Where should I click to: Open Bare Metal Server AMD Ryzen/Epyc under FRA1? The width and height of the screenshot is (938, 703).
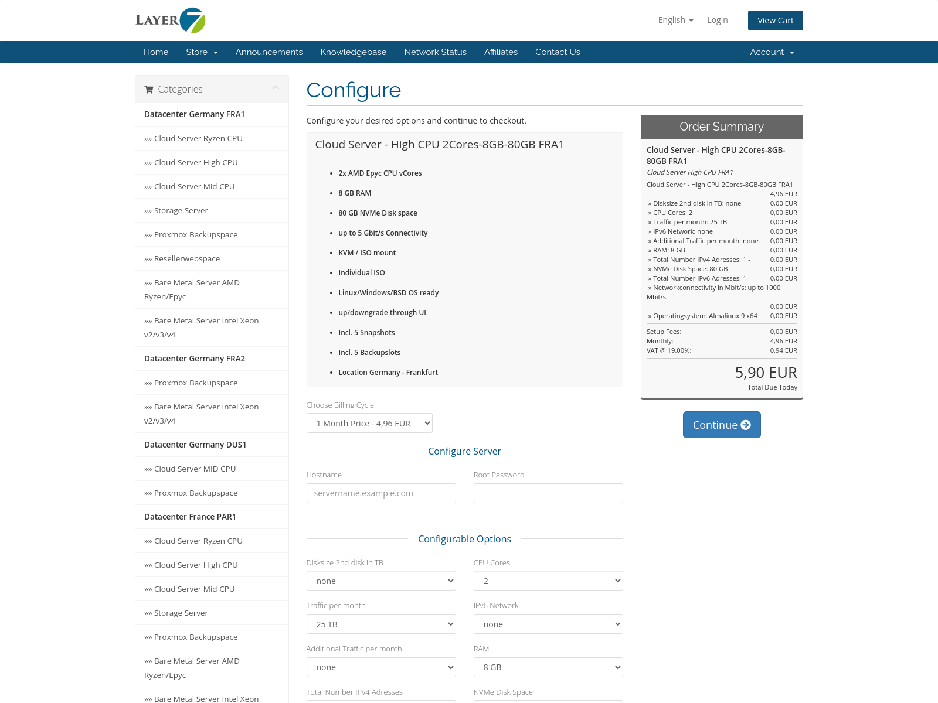212,289
